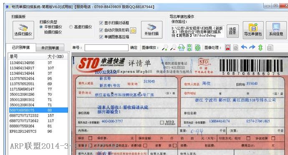Click the red image processing icon

point(228,48)
